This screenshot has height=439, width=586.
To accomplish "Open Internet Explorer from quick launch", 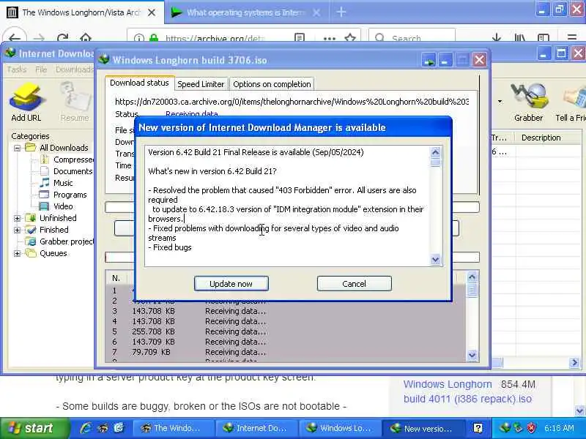I will click(x=86, y=428).
